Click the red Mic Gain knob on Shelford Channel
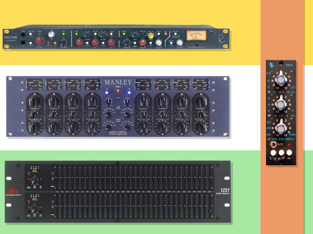The width and height of the screenshot is (313, 234). pyautogui.click(x=39, y=41)
